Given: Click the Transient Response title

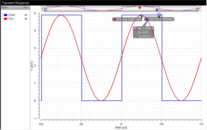Looking at the screenshot, I should (x=15, y=3).
